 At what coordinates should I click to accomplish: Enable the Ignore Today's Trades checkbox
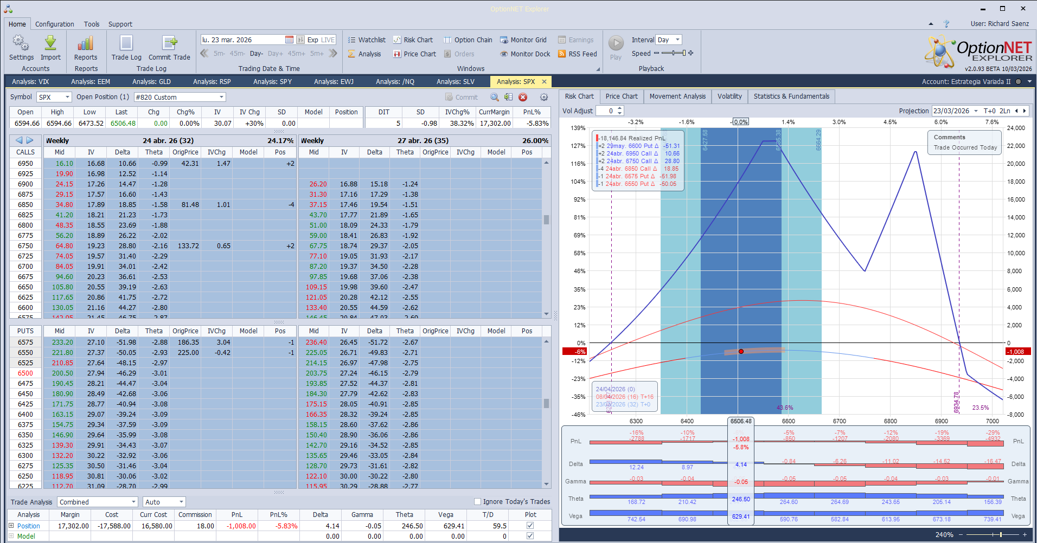(477, 501)
